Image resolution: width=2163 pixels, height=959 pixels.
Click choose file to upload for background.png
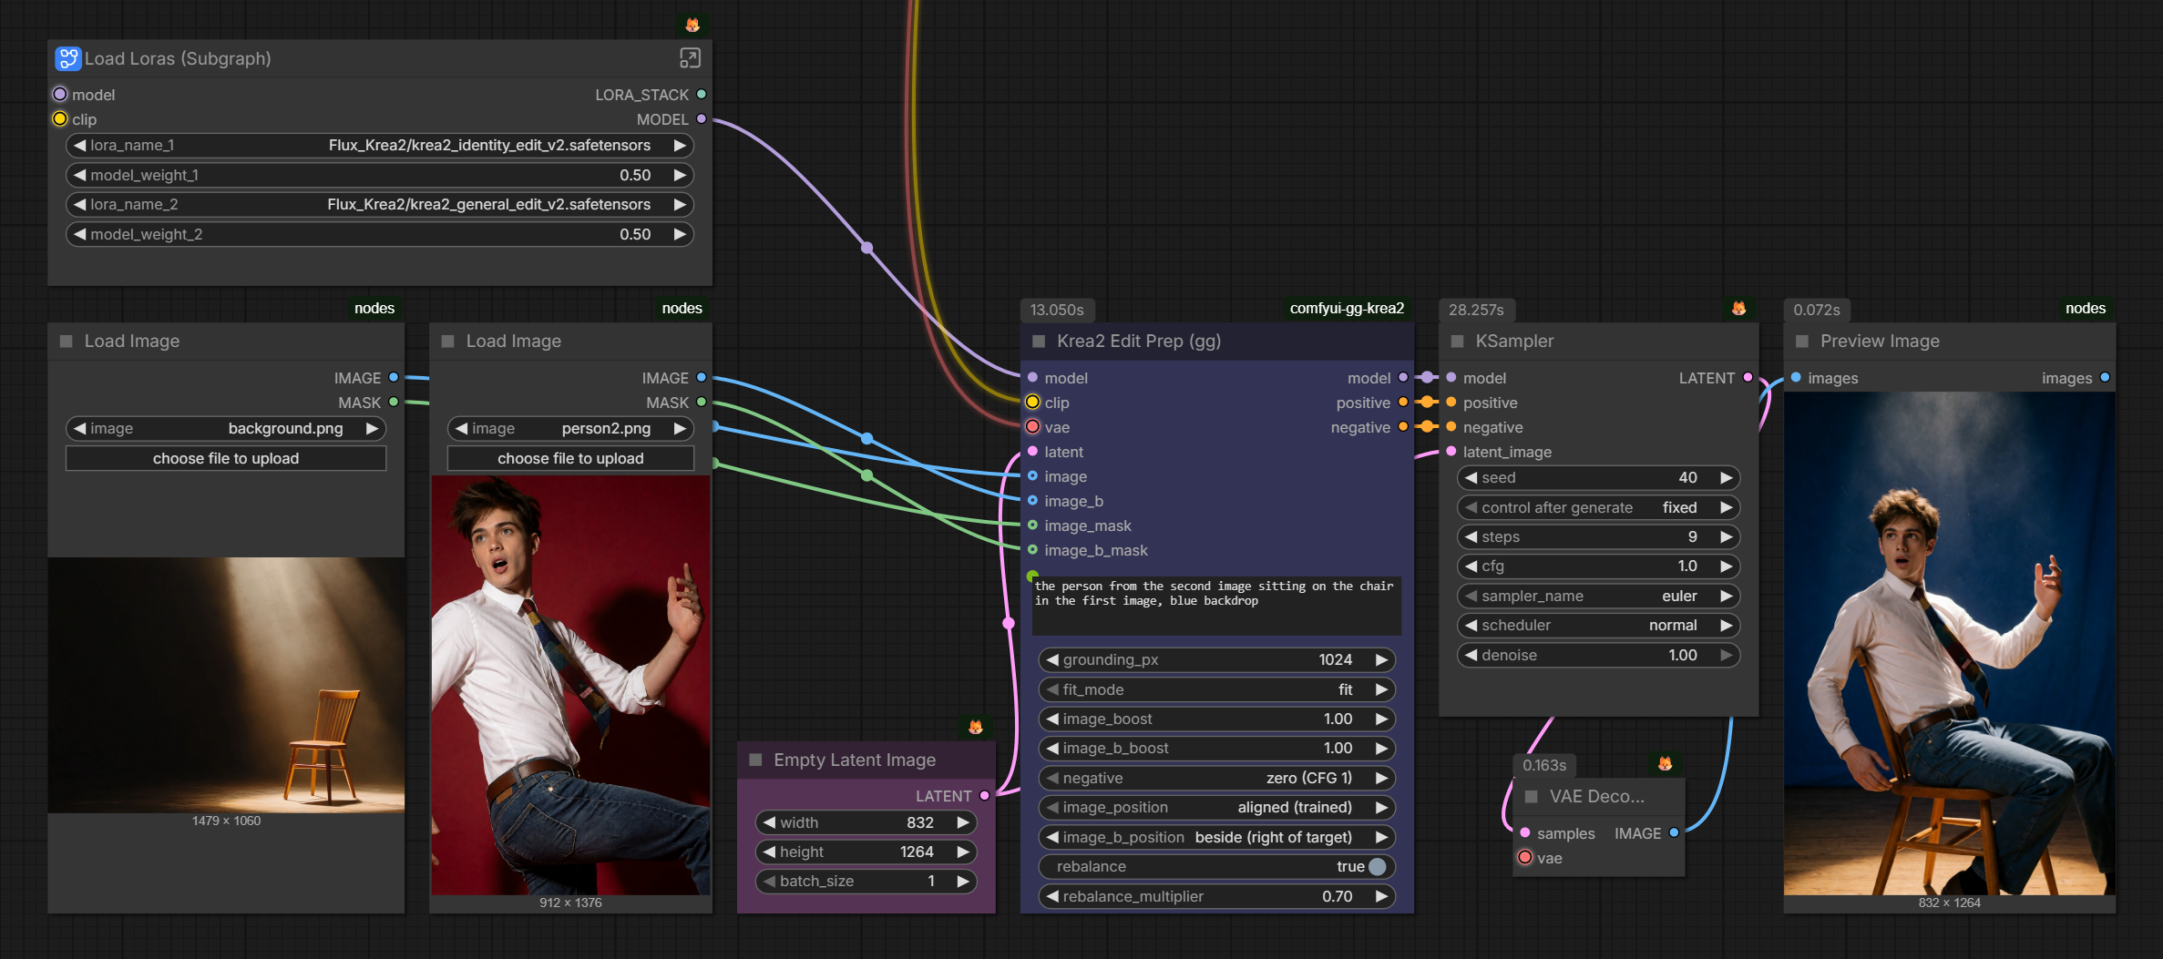(226, 459)
